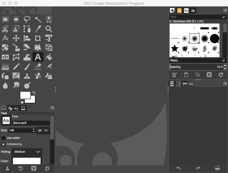Select the Crop tool
Viewport: 228px width, 173px height.
pos(38,38)
